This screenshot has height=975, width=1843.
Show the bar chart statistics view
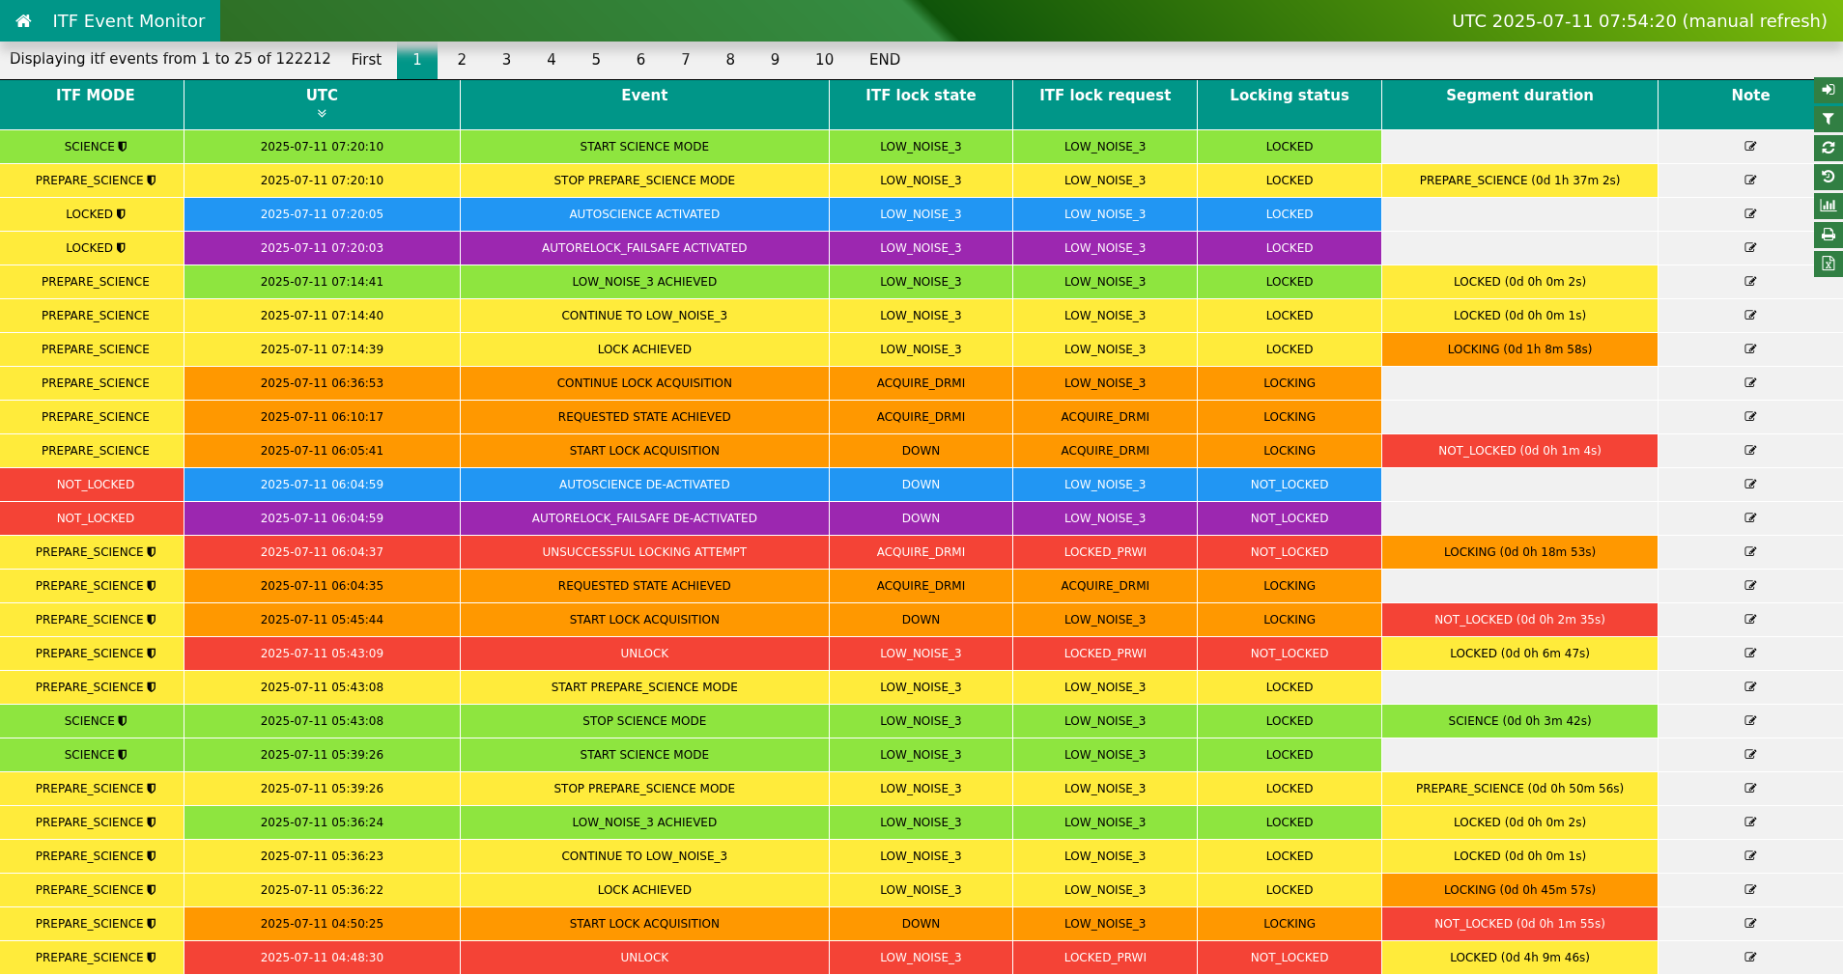[1828, 206]
